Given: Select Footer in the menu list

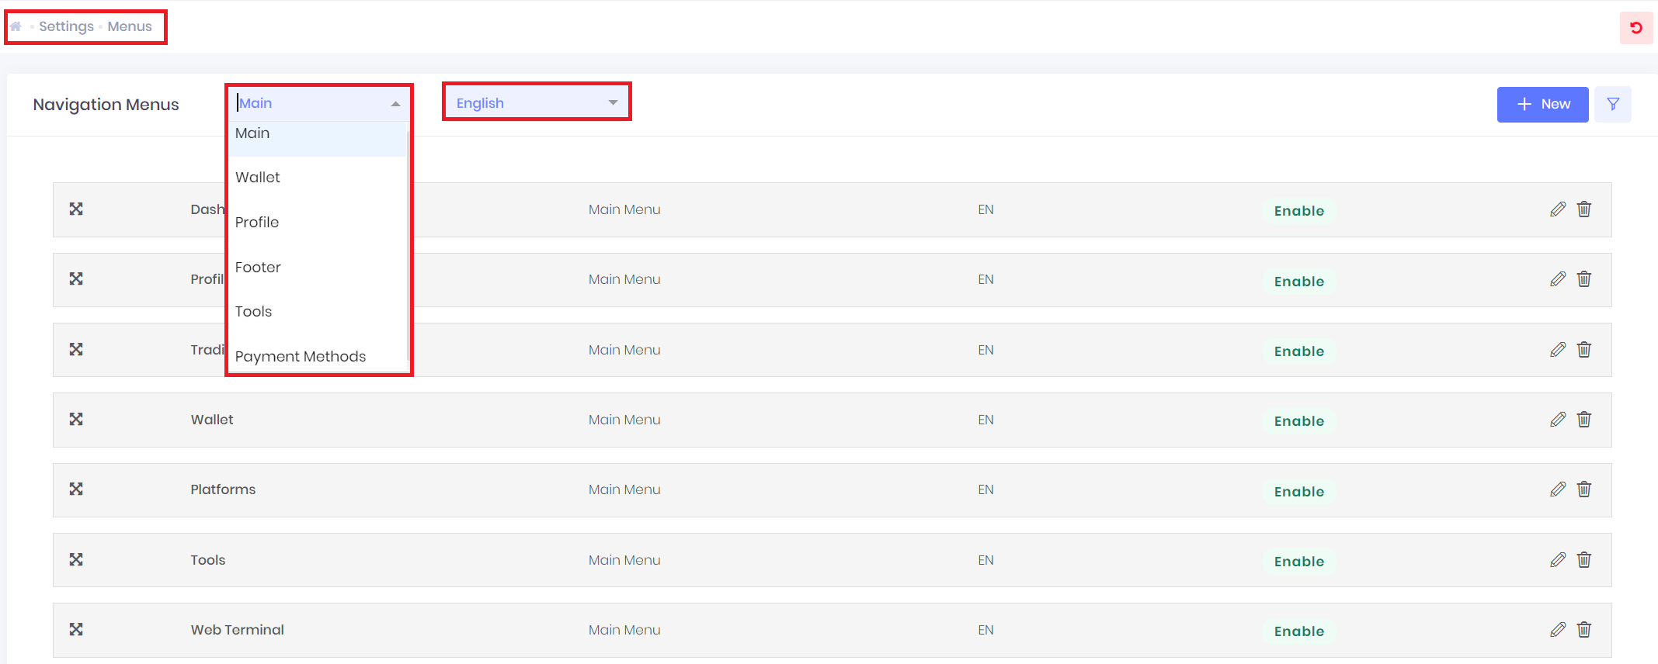Looking at the screenshot, I should (x=258, y=268).
